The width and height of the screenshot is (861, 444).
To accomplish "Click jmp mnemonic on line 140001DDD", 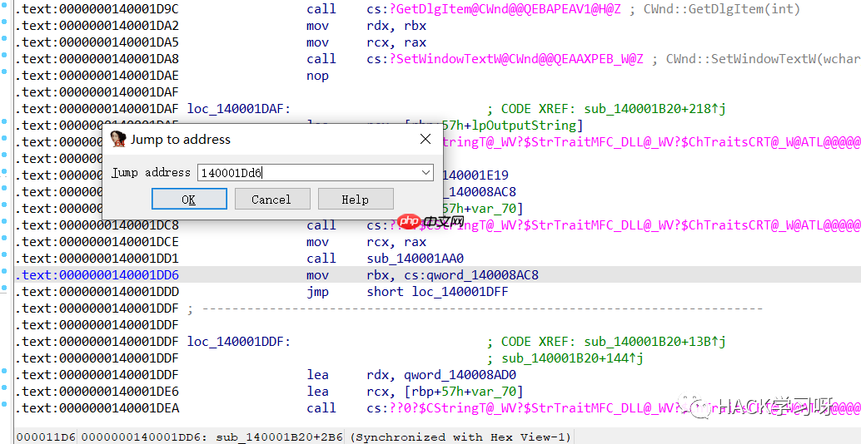I will (x=317, y=292).
